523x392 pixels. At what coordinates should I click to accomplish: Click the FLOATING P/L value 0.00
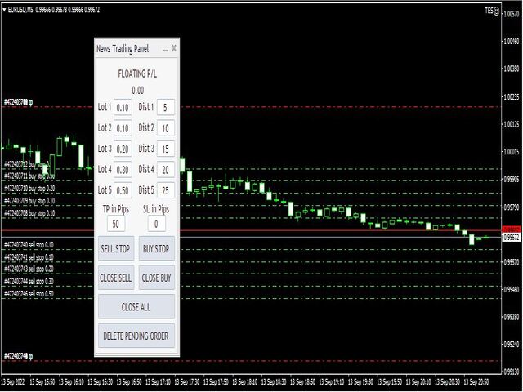pos(138,91)
